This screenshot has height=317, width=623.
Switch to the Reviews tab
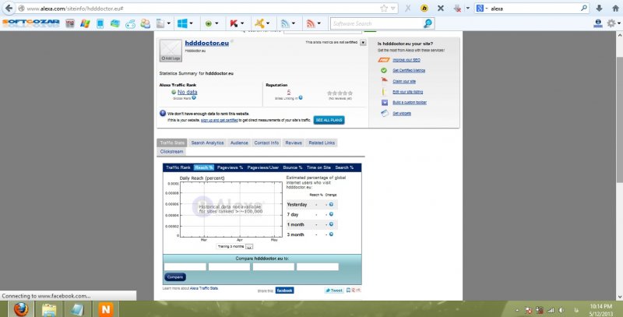tap(294, 143)
